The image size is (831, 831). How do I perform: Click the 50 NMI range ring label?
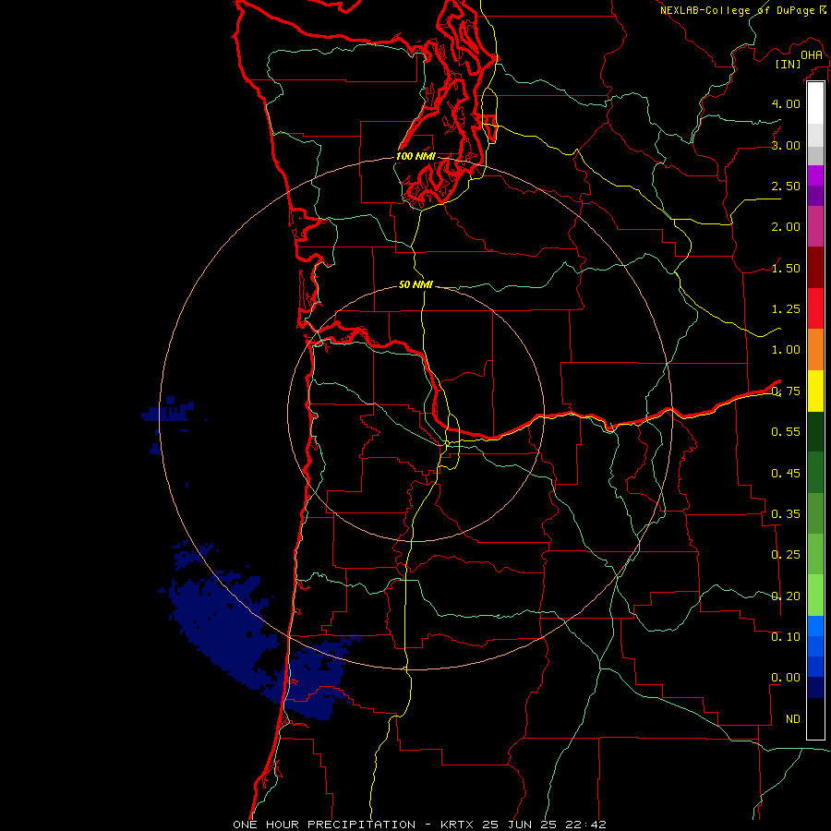(x=416, y=284)
